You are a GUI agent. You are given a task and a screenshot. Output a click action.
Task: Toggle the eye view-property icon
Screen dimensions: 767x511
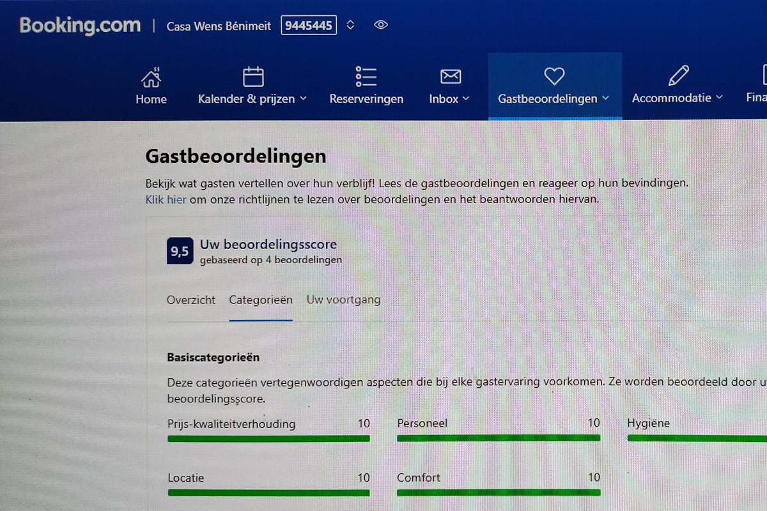tap(381, 26)
